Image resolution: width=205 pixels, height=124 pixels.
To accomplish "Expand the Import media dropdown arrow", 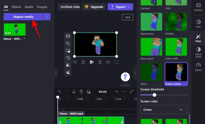I will tap(47, 17).
